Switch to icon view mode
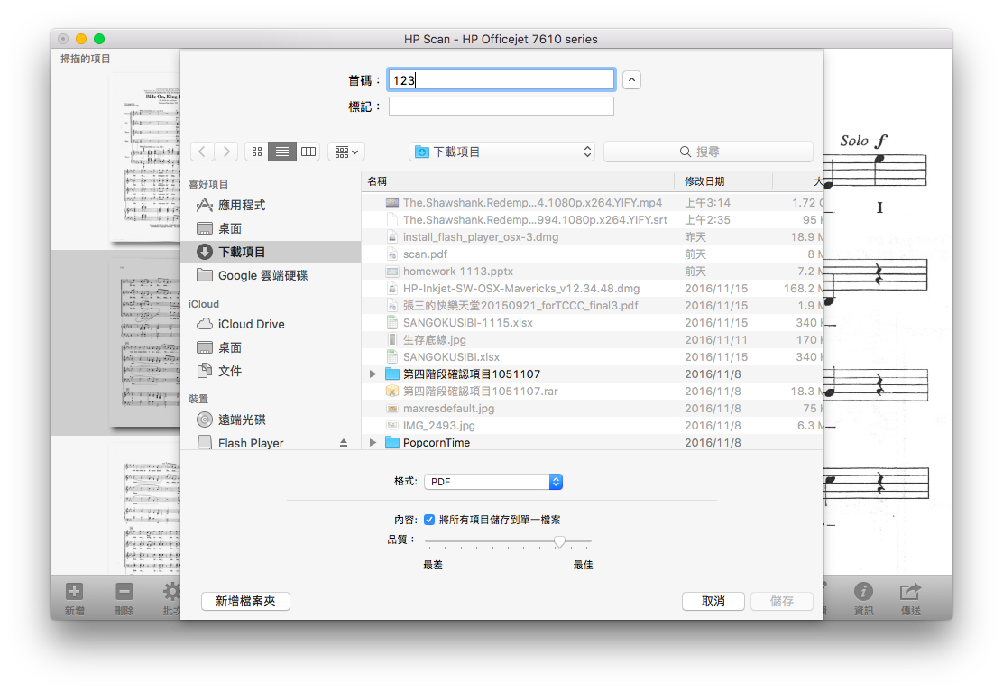The width and height of the screenshot is (1003, 692). tap(257, 152)
